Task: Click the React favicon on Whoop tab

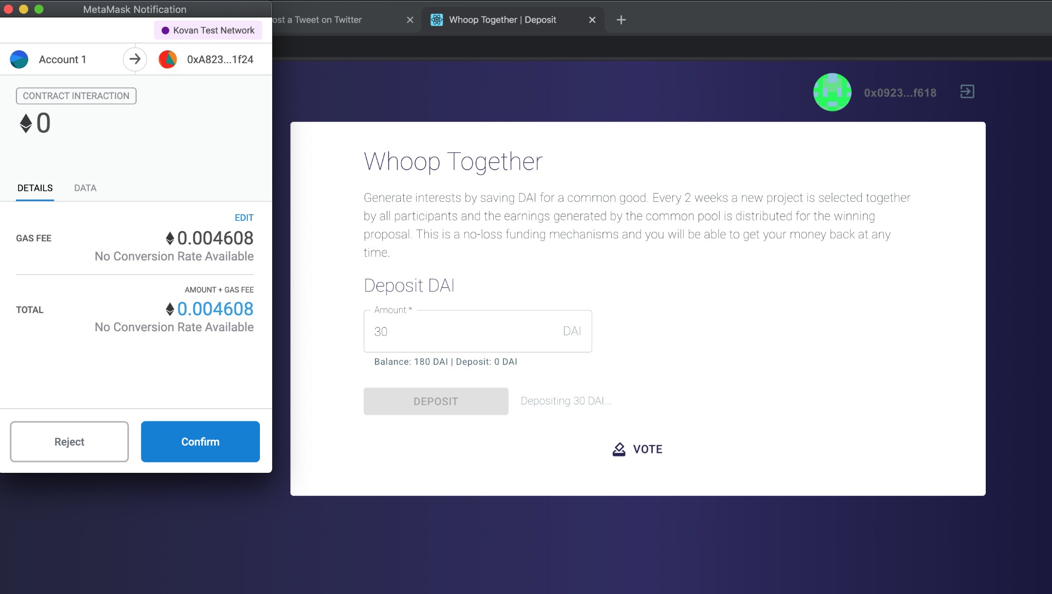Action: coord(437,20)
